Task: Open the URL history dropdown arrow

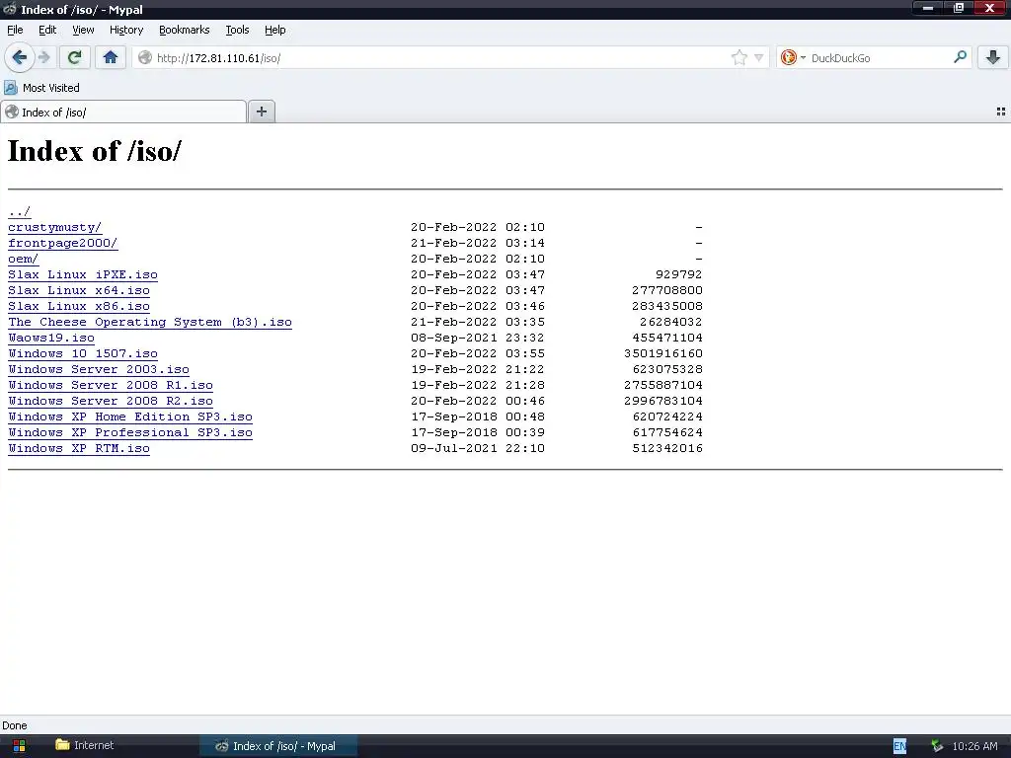Action: point(759,58)
